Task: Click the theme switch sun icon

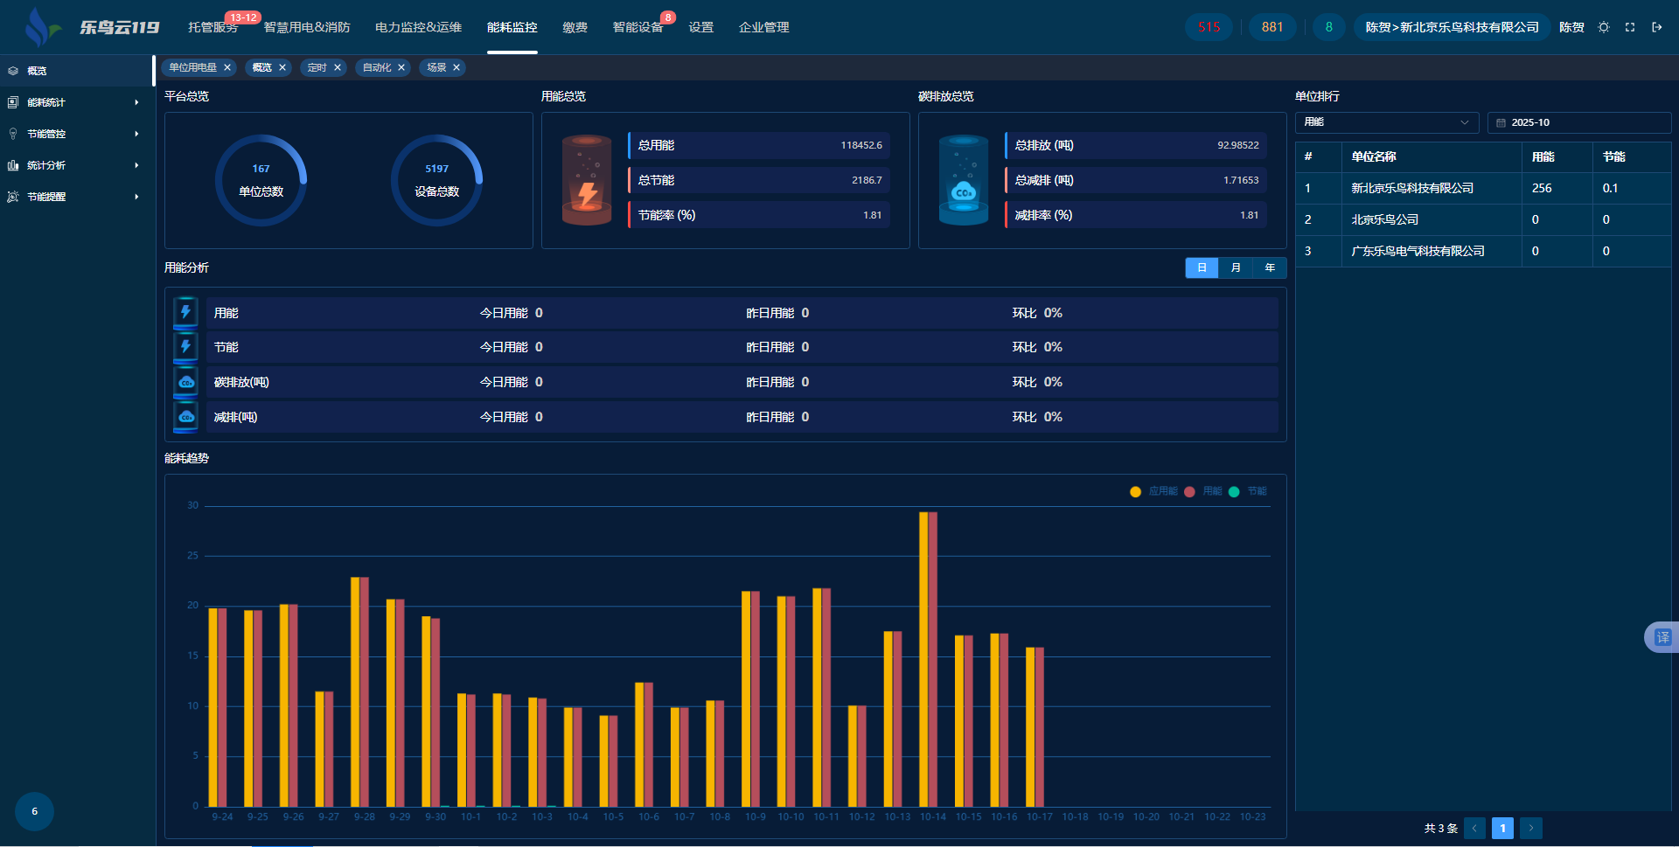Action: click(1603, 27)
